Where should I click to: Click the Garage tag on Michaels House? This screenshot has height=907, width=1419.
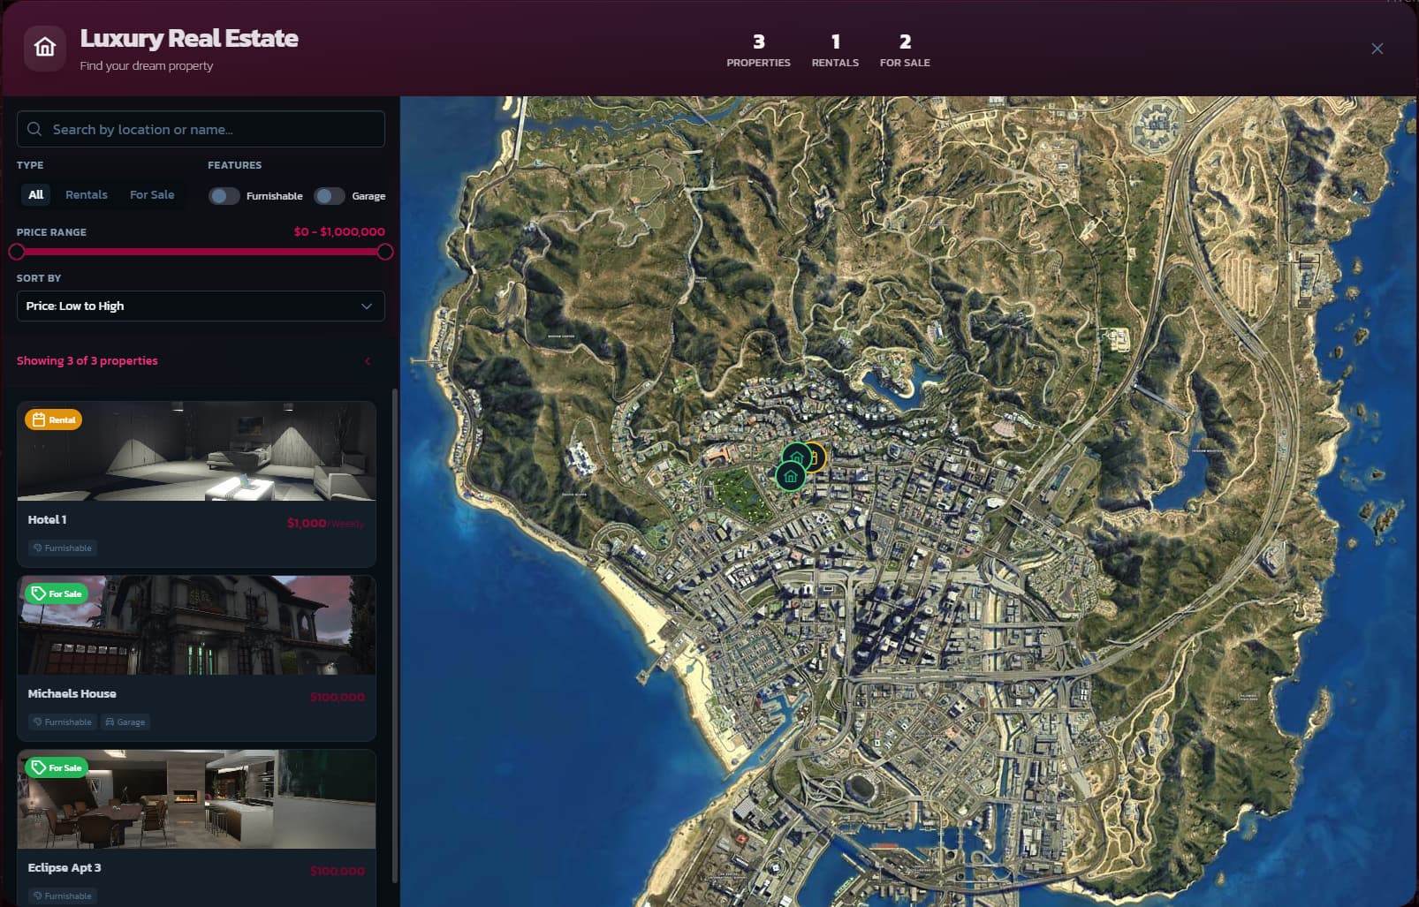(x=125, y=722)
